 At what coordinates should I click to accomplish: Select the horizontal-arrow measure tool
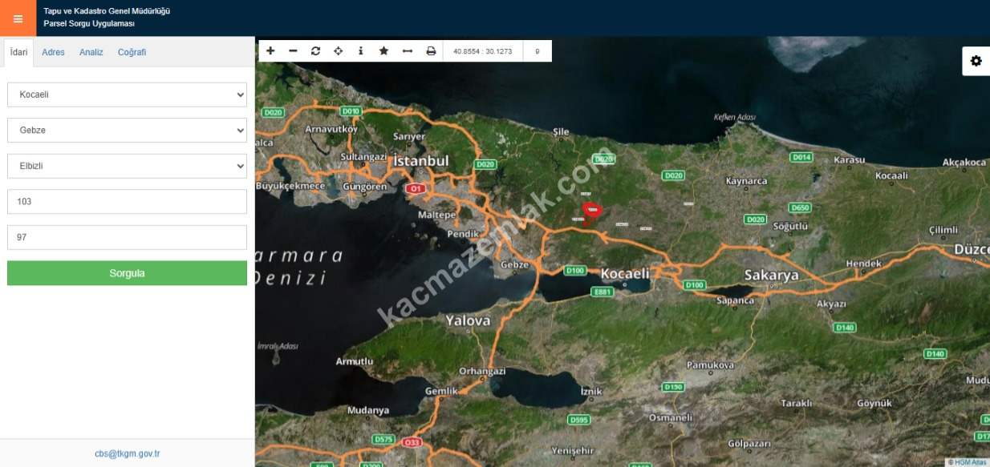tap(407, 51)
